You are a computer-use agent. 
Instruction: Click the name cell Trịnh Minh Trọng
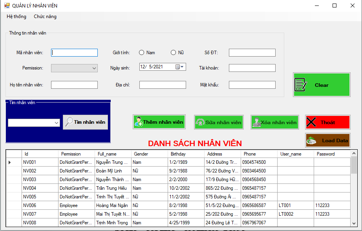(113, 223)
